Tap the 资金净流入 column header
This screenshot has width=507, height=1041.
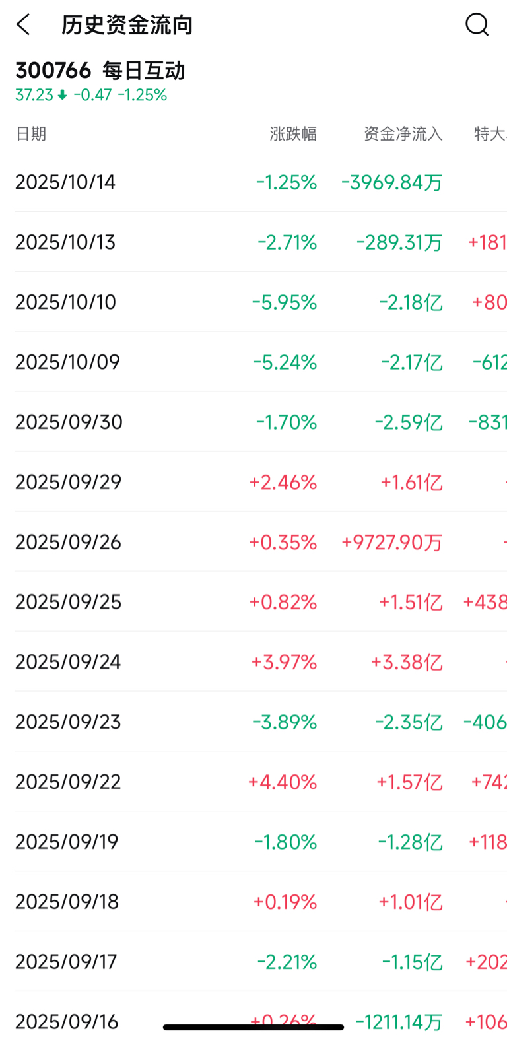click(x=403, y=134)
